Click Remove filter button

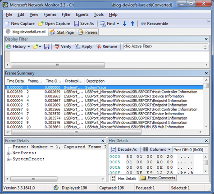[x=107, y=46]
